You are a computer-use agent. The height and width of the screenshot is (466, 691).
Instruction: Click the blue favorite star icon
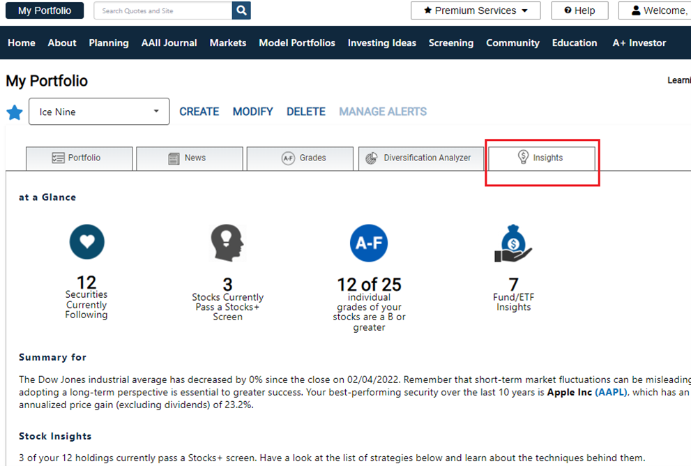click(15, 112)
